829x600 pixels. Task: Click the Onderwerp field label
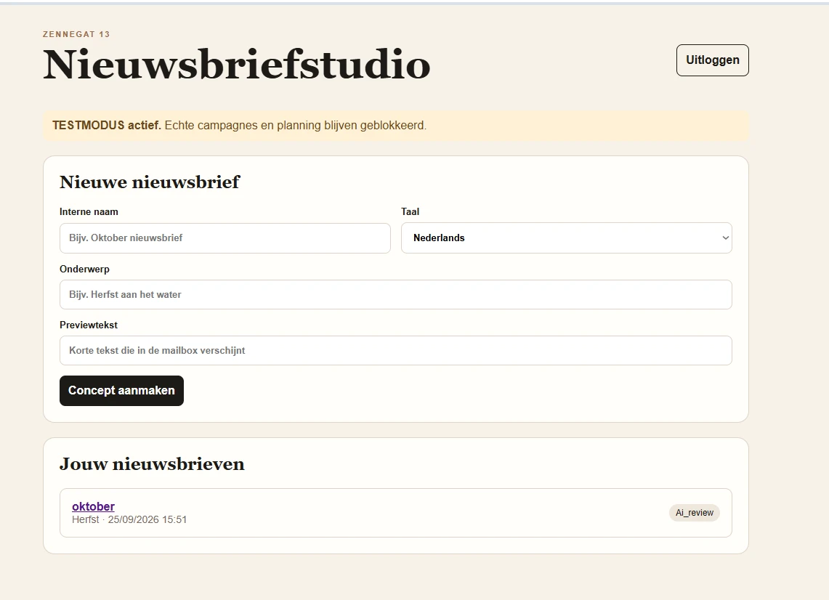pyautogui.click(x=84, y=269)
